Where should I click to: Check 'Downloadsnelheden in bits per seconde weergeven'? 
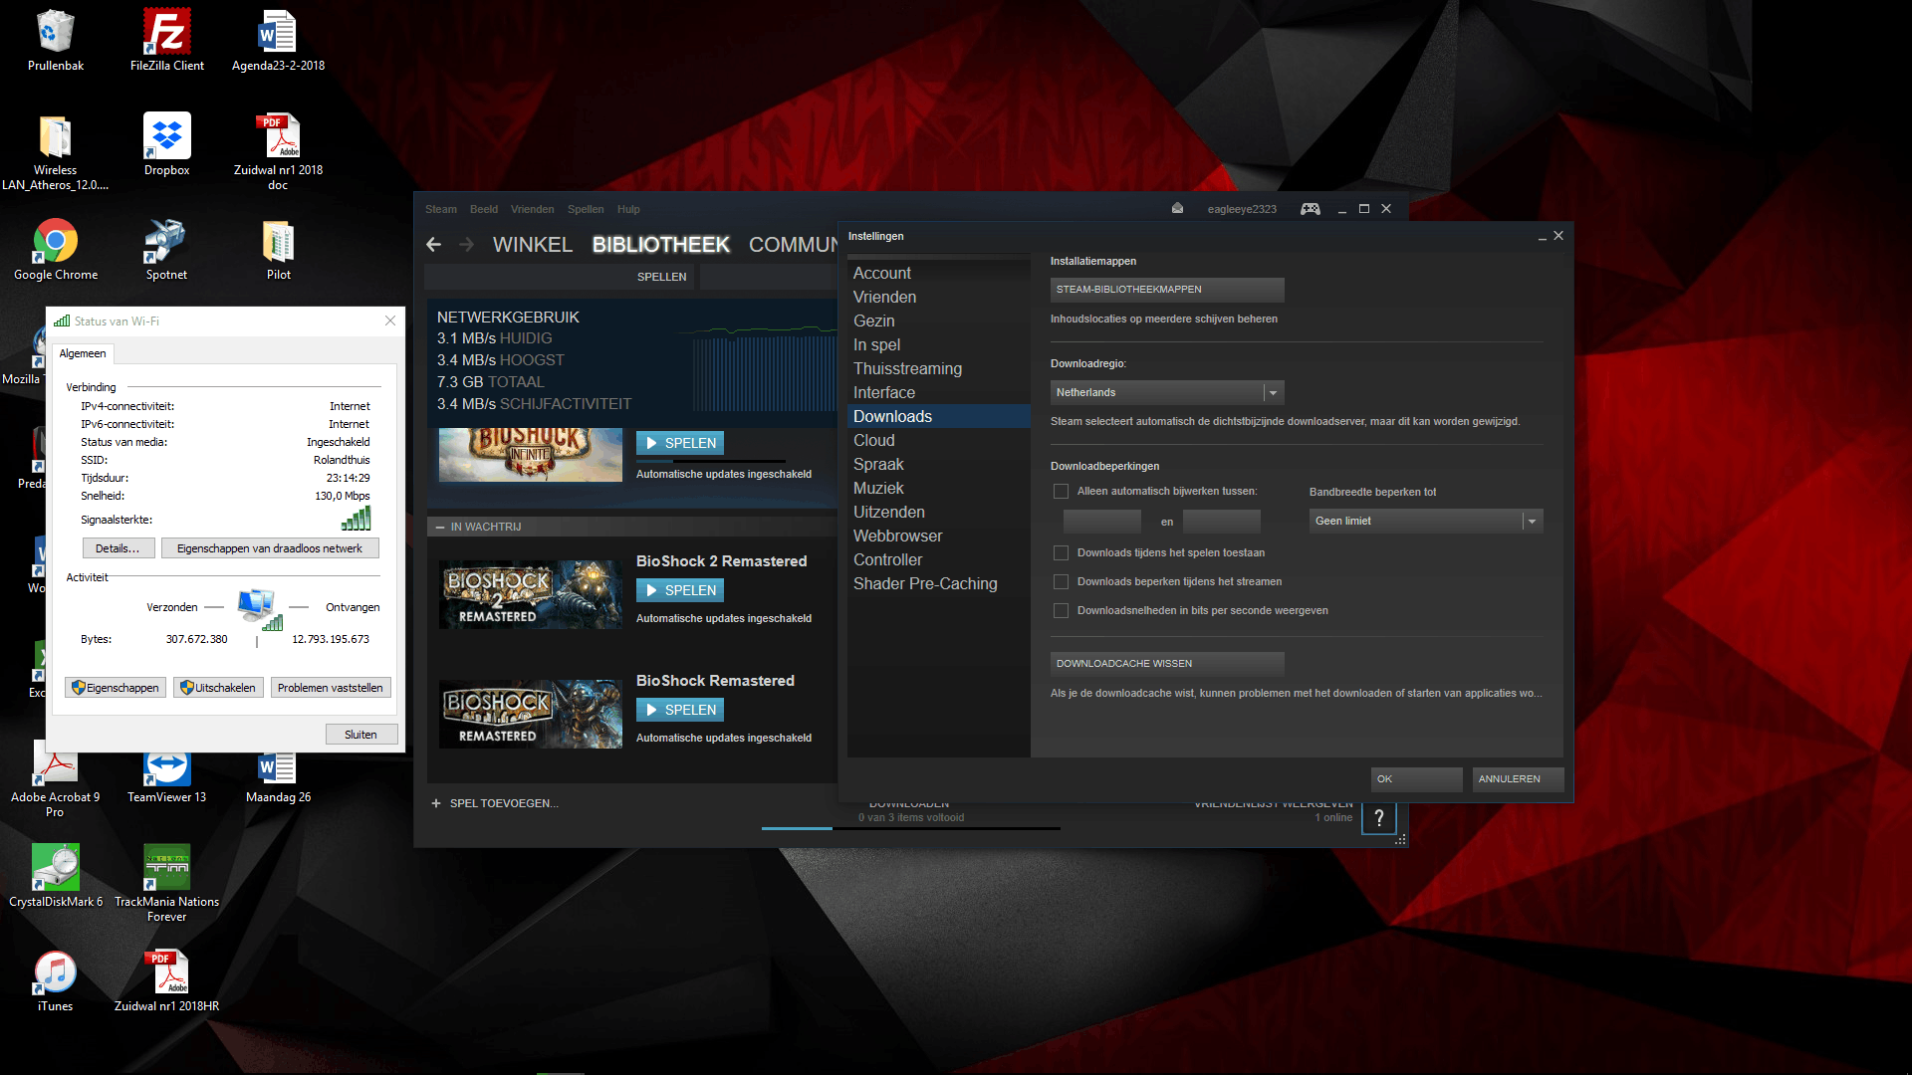1061,611
